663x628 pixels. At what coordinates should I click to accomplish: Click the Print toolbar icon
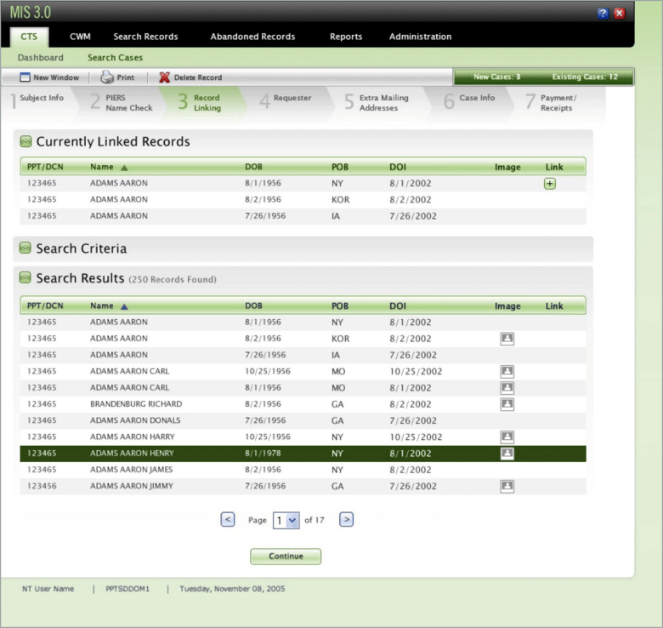tap(108, 77)
